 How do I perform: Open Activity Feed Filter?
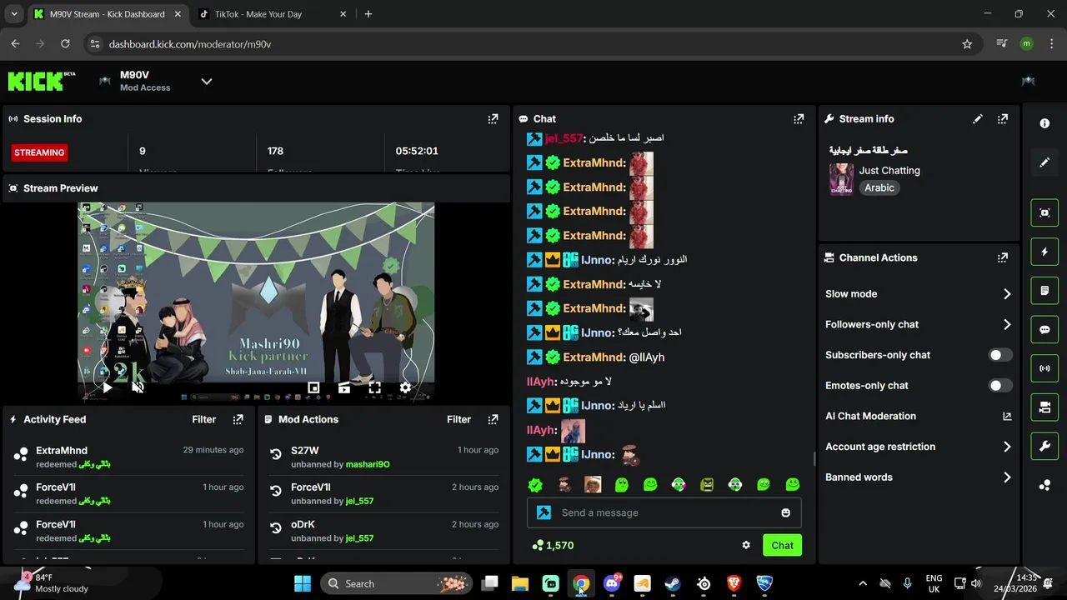pos(204,420)
